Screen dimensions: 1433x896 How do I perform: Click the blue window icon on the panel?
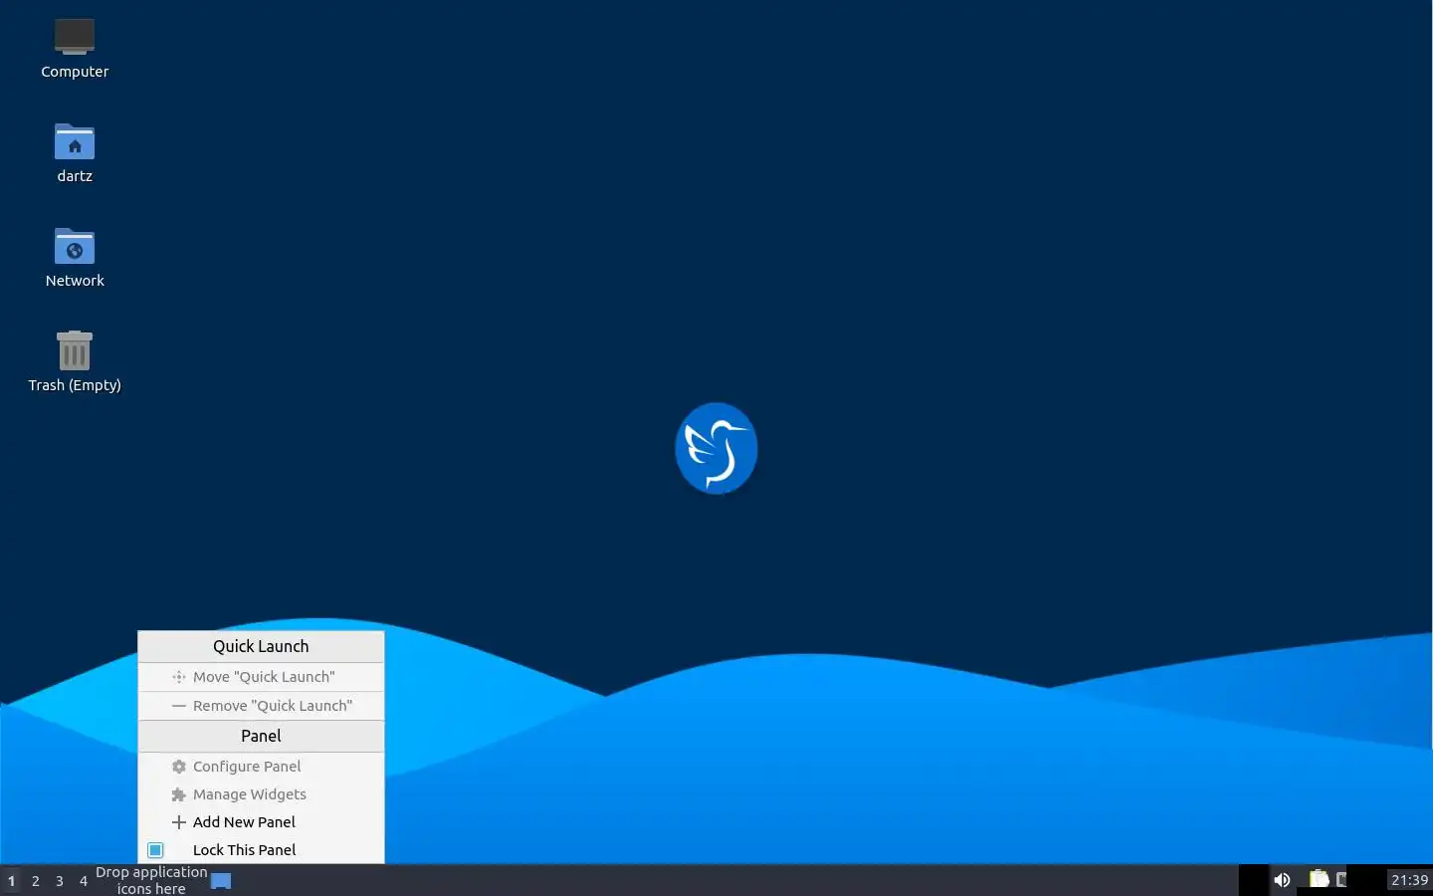221,881
